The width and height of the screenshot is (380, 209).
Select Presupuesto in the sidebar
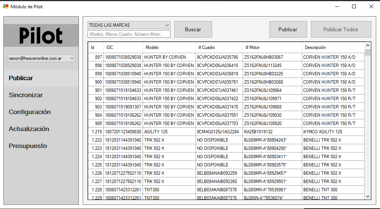(x=28, y=146)
